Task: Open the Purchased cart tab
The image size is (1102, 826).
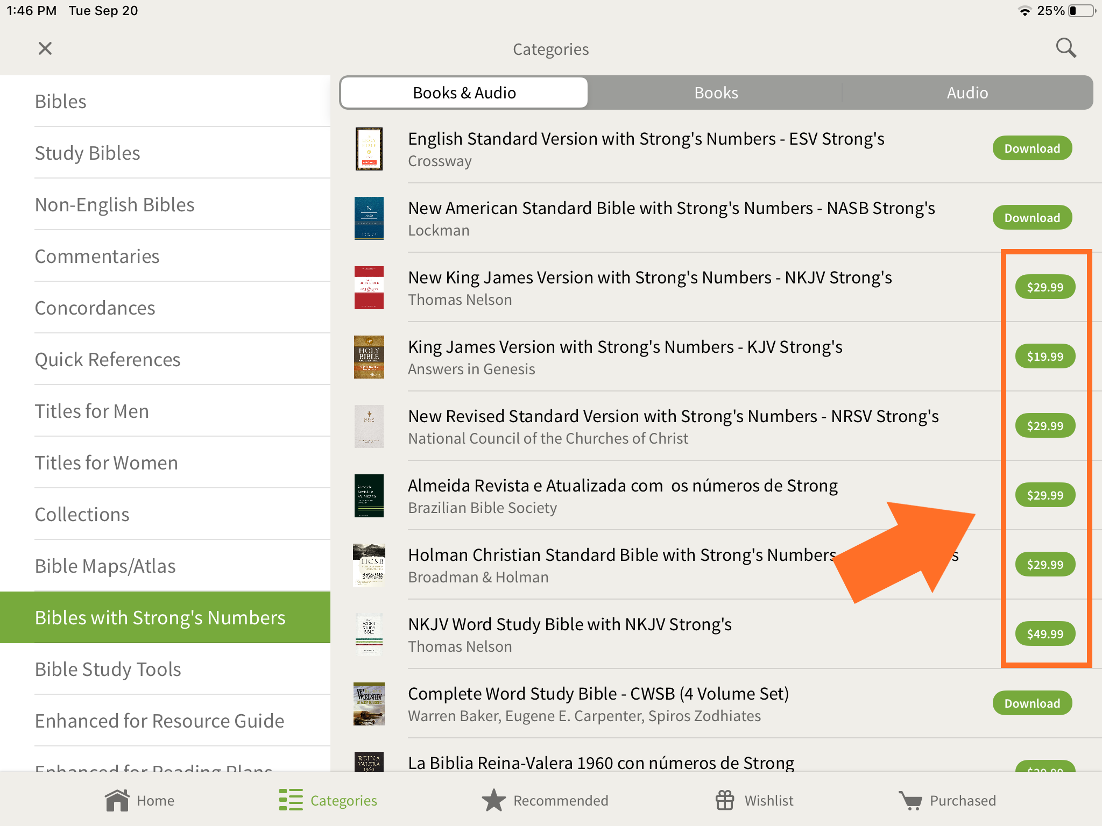Action: pos(947,800)
